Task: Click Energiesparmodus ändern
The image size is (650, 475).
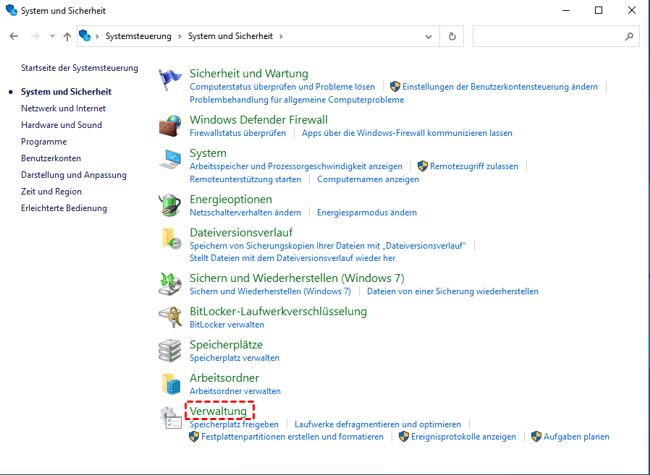Action: (x=367, y=213)
